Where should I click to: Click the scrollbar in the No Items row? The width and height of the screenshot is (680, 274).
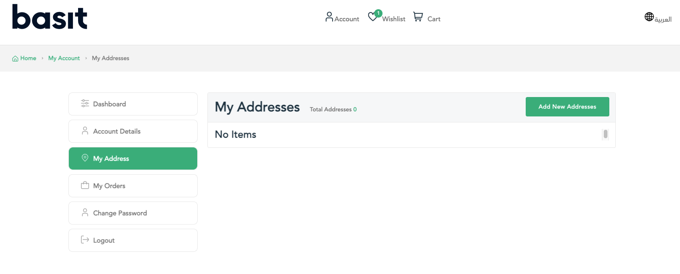tap(605, 134)
